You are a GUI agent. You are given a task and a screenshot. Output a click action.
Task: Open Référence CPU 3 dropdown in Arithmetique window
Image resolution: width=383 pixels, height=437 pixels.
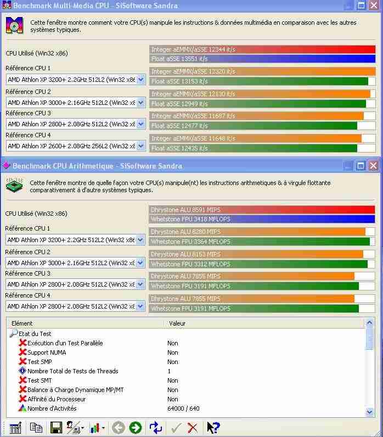click(140, 284)
